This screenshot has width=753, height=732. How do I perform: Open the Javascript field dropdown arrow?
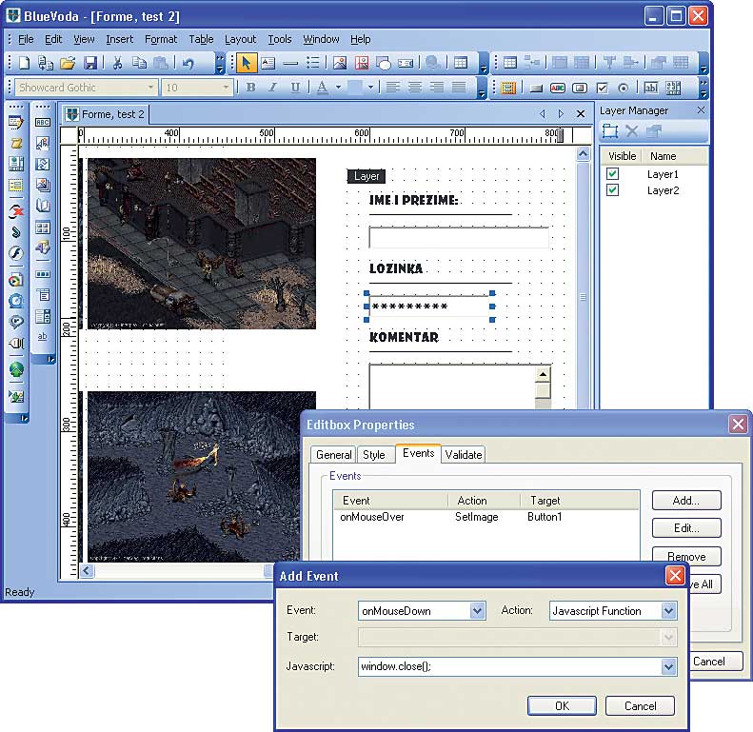pos(668,666)
